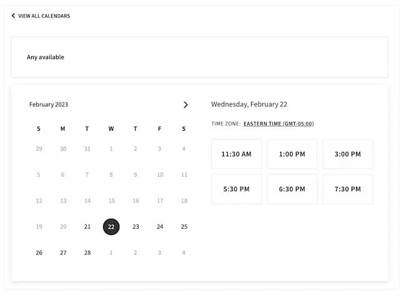406x295 pixels.
Task: Choose the 1:00 PM time slot
Action: pyautogui.click(x=292, y=154)
